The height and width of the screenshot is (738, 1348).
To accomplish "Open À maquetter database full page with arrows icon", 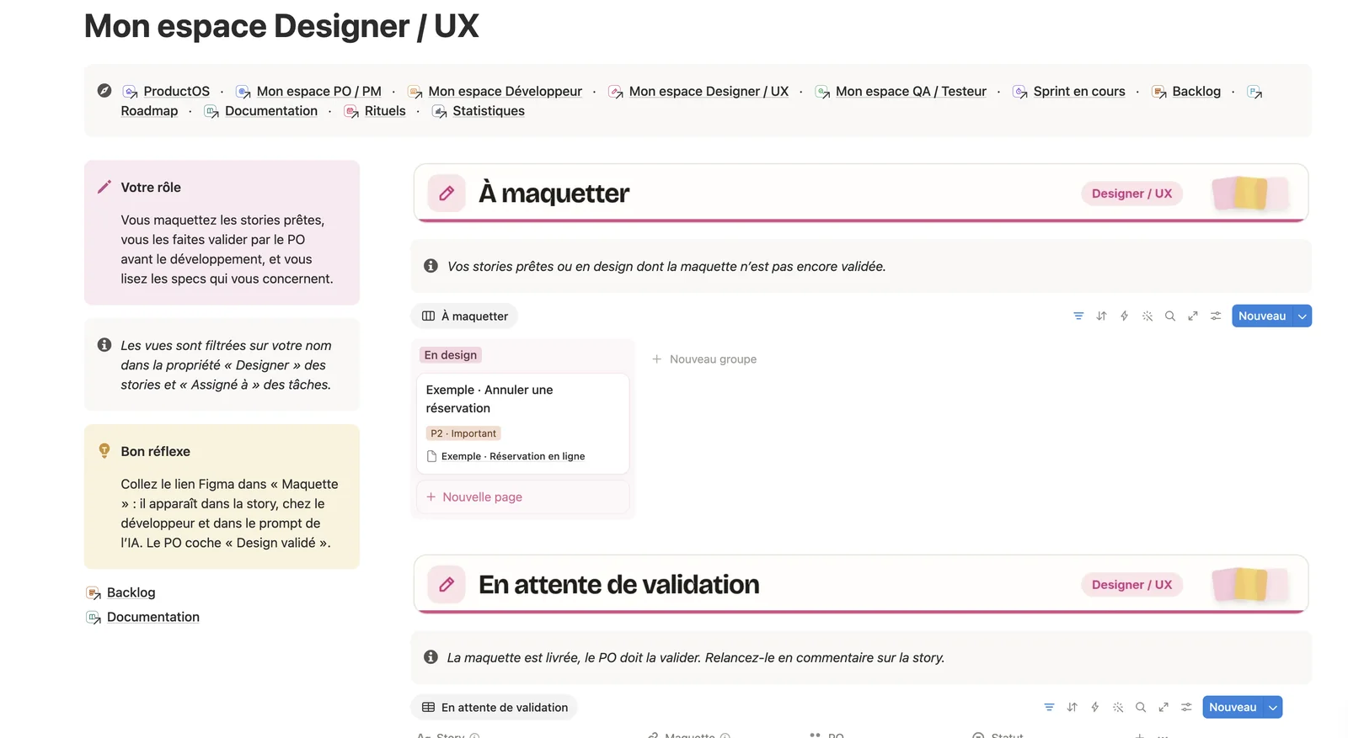I will pyautogui.click(x=1193, y=316).
